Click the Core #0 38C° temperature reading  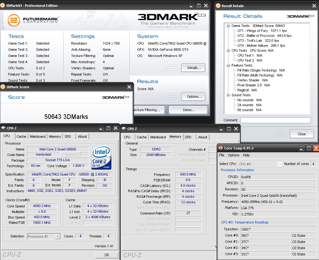tap(265, 236)
